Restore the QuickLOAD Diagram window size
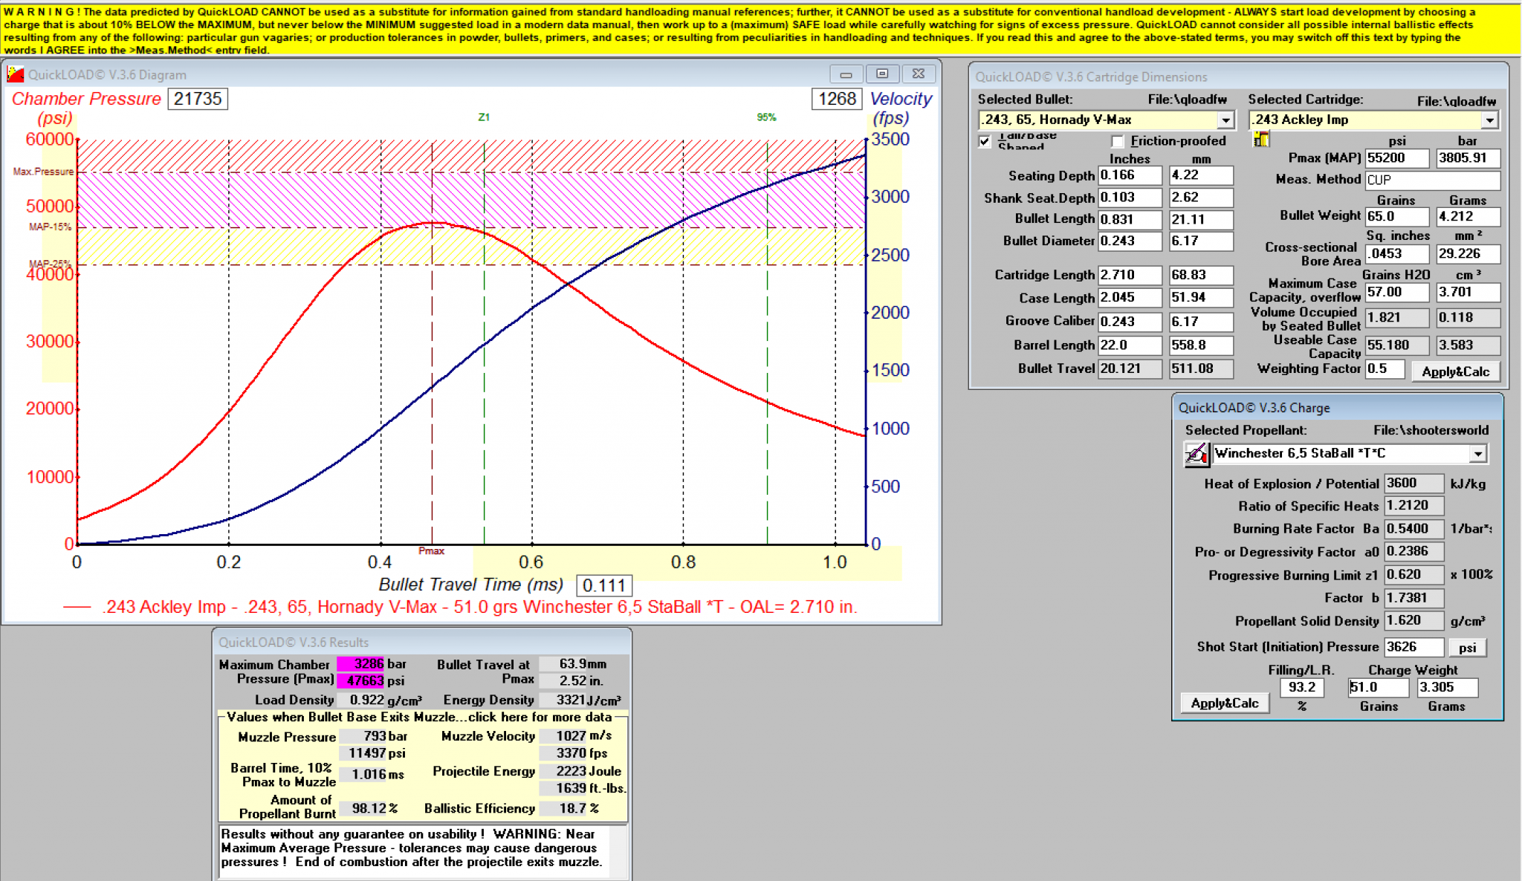This screenshot has height=881, width=1522. 882,74
